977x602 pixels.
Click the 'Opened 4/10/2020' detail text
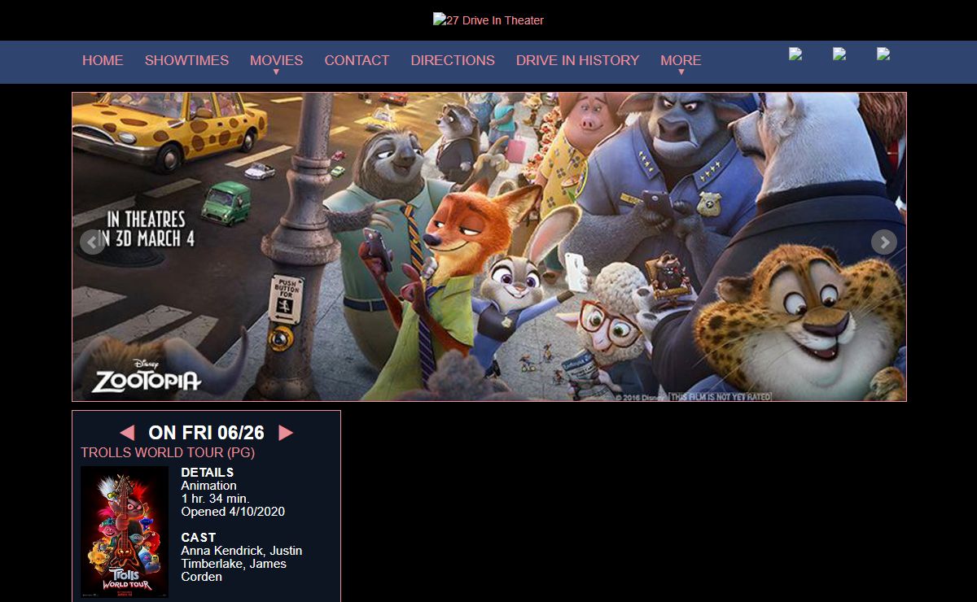click(x=233, y=512)
